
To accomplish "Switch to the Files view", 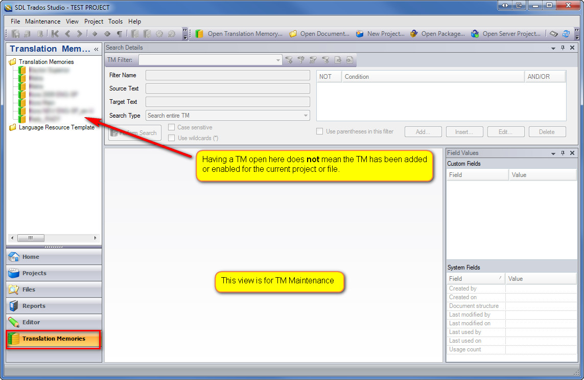I will [x=54, y=290].
